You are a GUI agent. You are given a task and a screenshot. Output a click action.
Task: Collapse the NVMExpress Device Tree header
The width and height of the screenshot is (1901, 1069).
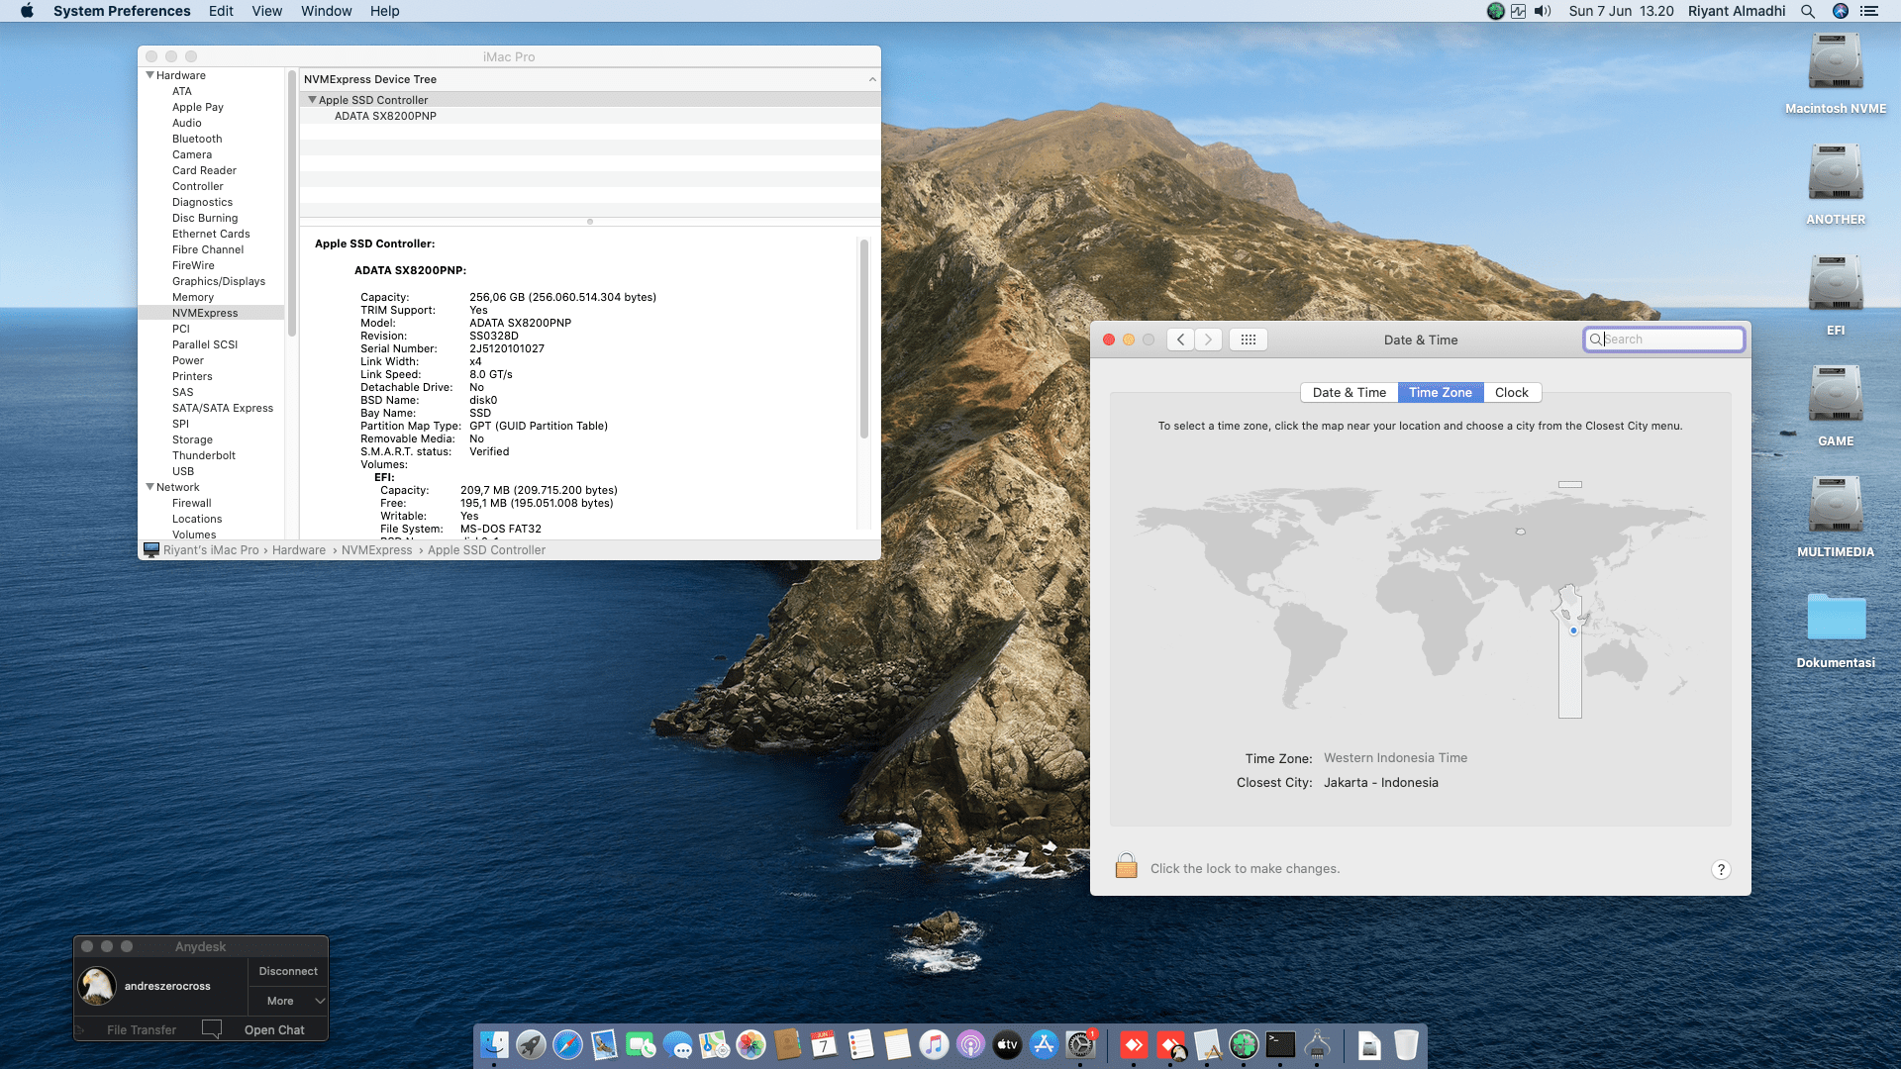[x=872, y=79]
